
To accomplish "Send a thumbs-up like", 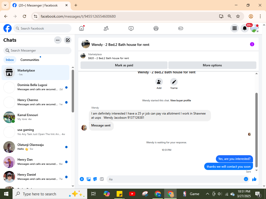I will point(254,179).
